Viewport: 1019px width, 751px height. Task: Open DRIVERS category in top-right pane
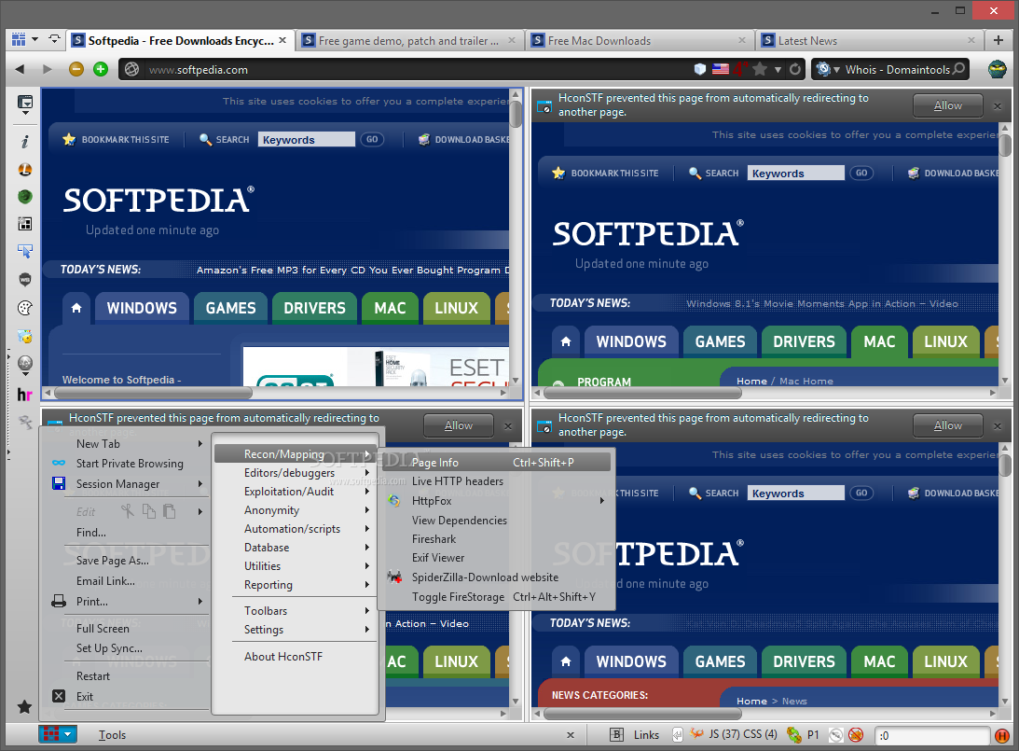click(x=804, y=341)
